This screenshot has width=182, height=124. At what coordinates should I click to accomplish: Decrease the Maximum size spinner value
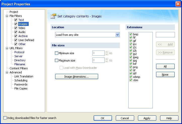click(107, 61)
